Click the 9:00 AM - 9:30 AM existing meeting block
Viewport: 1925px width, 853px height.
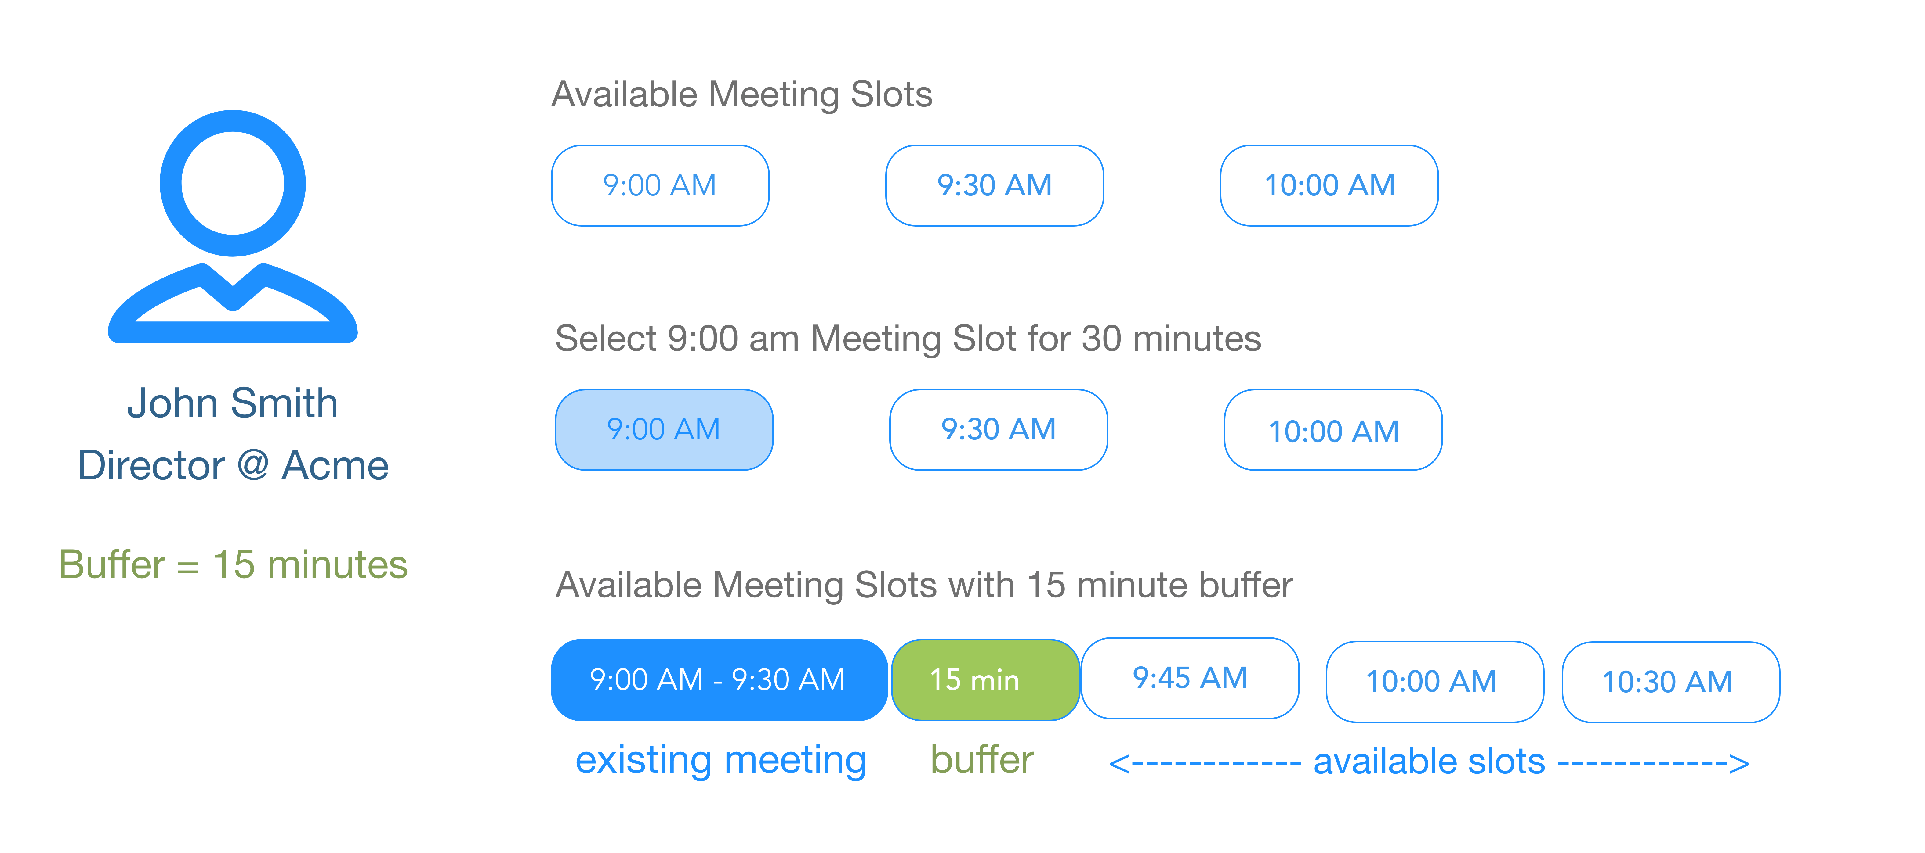[x=718, y=680]
